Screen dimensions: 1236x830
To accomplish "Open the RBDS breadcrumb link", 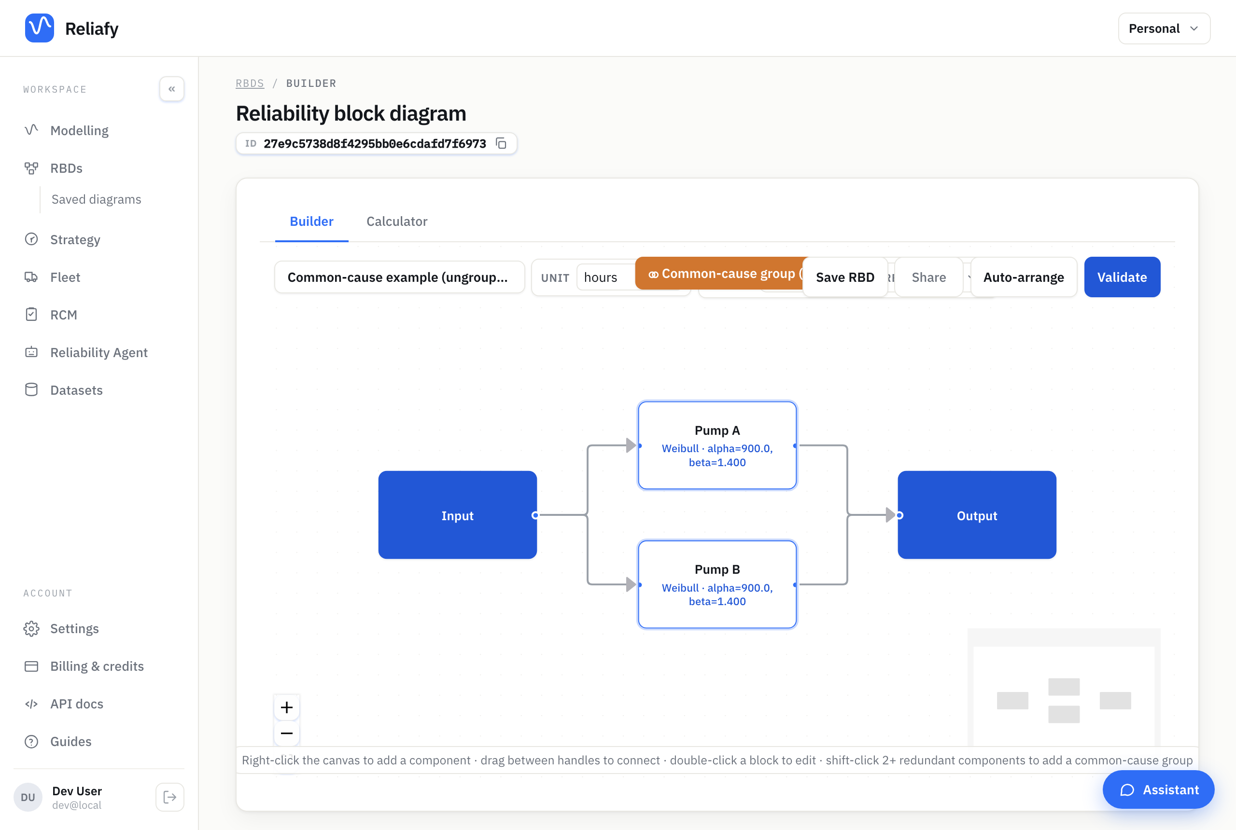I will click(250, 83).
